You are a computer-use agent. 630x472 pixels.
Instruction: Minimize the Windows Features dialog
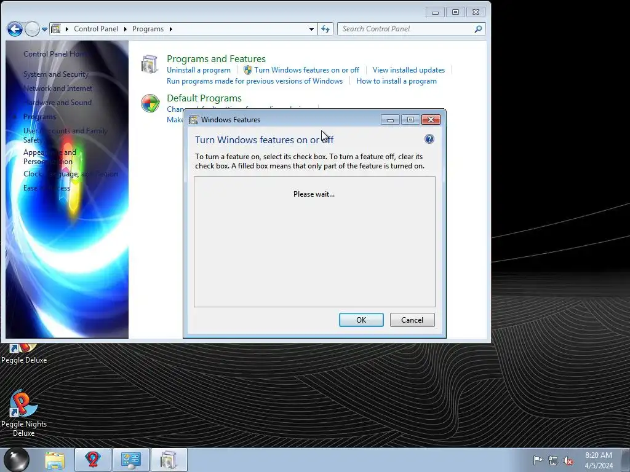pyautogui.click(x=390, y=120)
